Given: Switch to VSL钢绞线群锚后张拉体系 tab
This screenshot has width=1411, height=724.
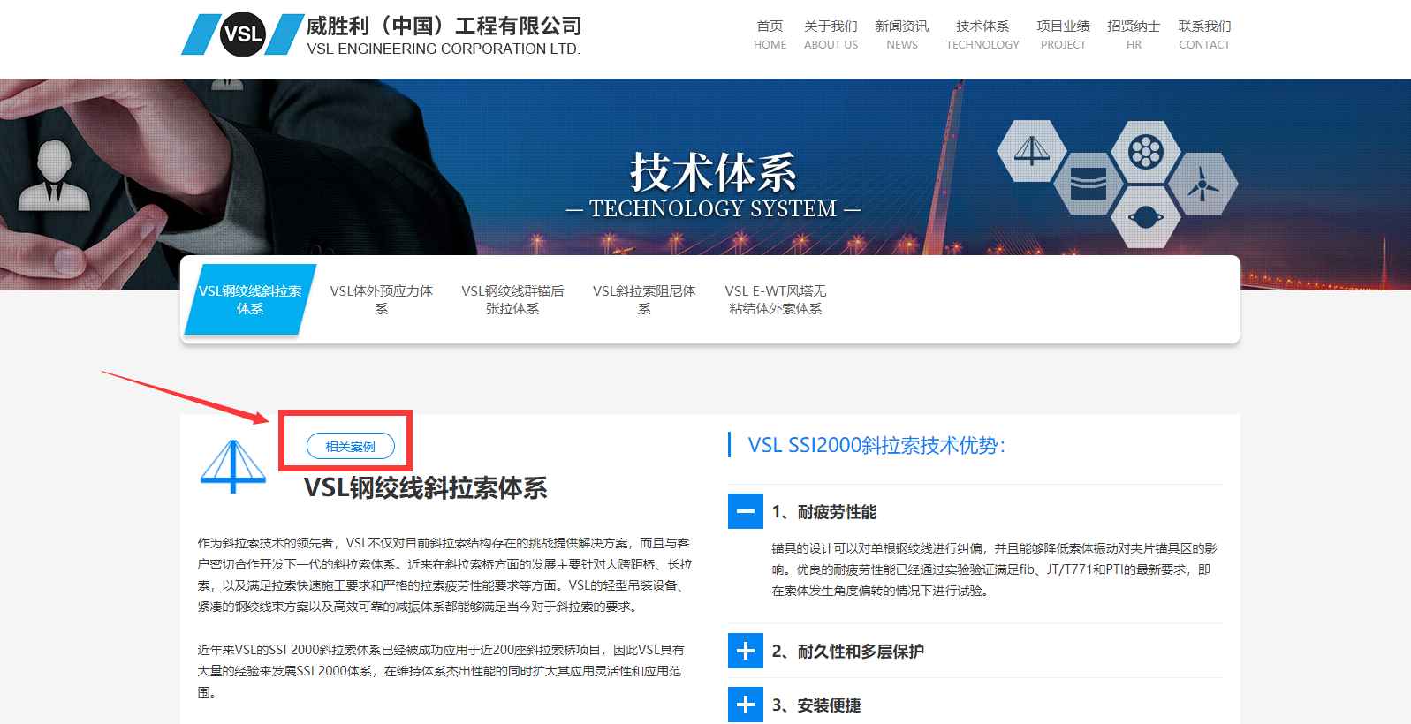Looking at the screenshot, I should click(x=512, y=299).
